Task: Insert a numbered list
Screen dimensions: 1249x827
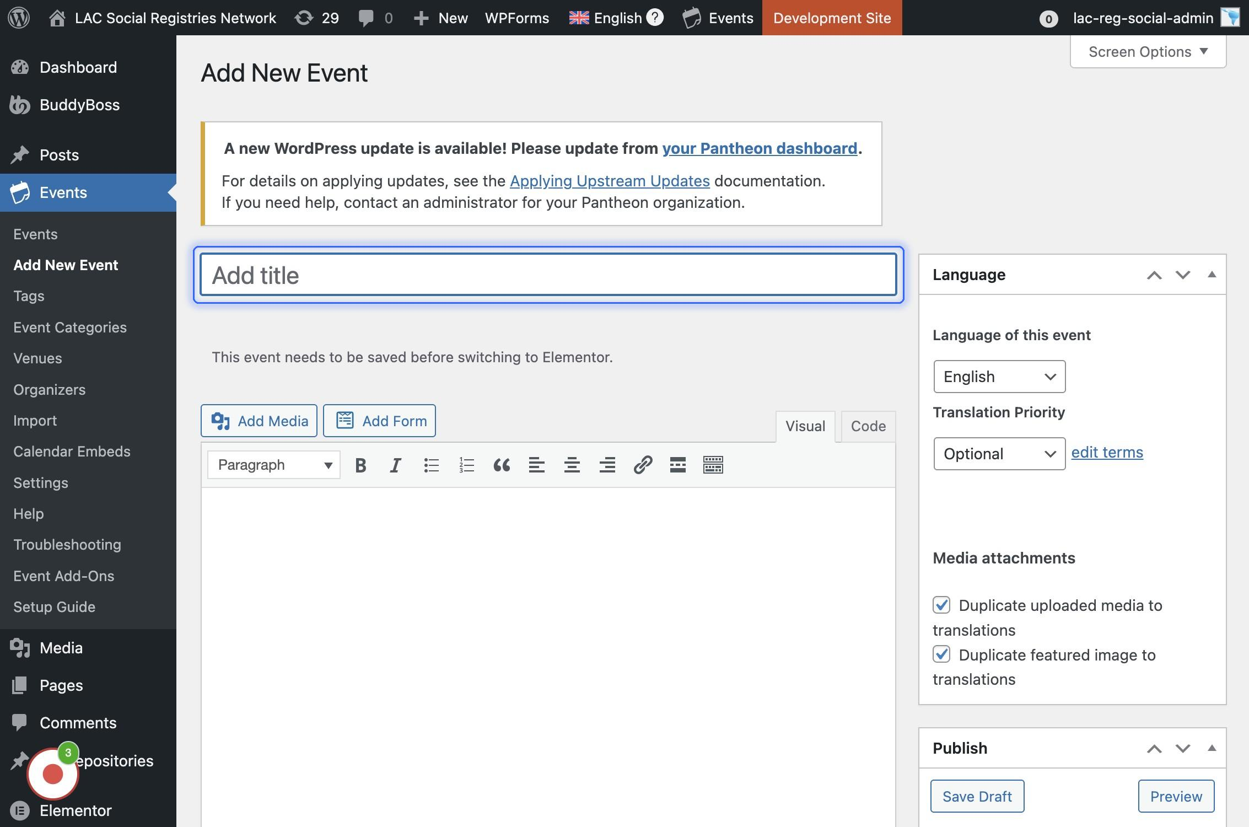Action: [466, 465]
